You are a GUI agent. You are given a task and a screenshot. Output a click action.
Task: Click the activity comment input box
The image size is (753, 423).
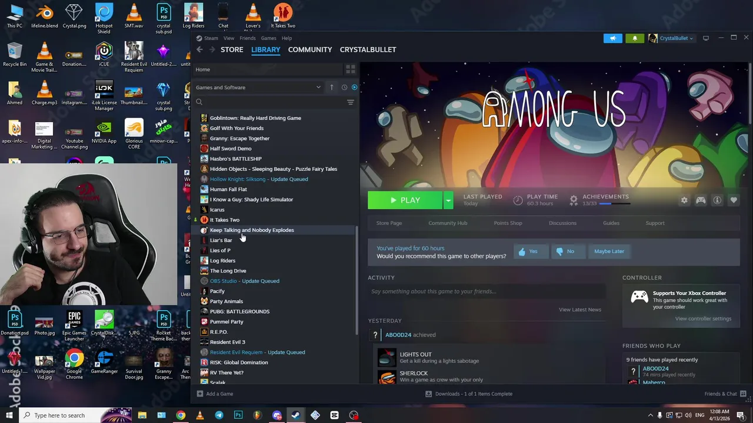487,291
